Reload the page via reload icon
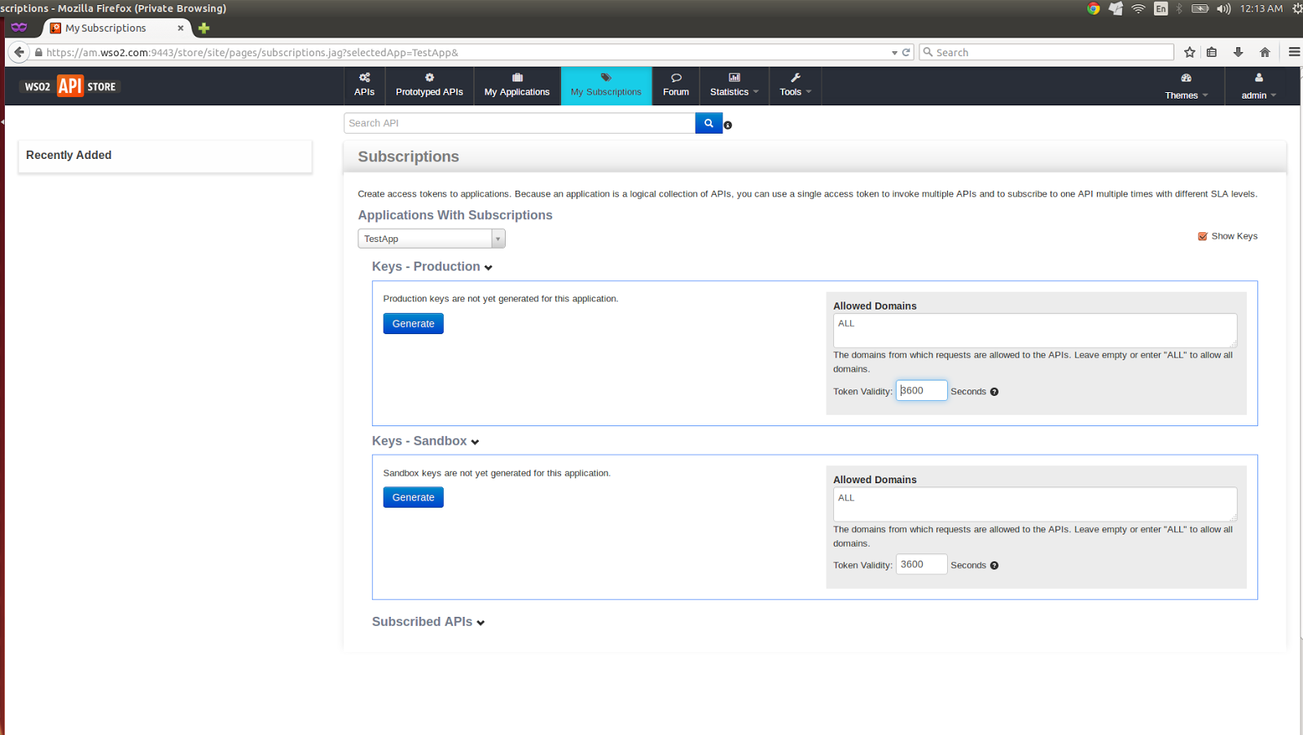Screen dimensions: 1303x735 tap(906, 52)
